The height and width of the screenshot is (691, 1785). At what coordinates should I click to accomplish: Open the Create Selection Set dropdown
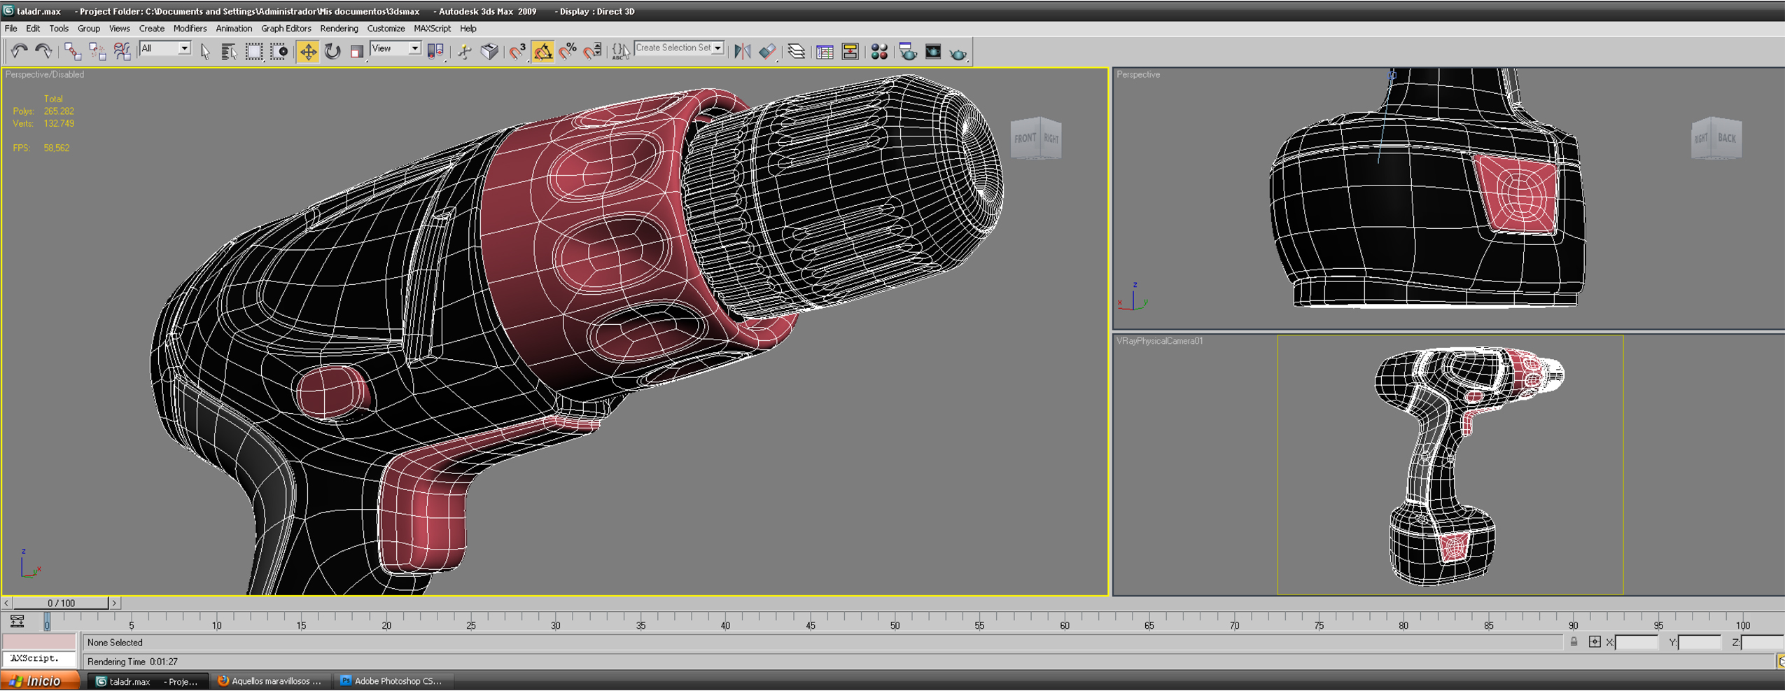(x=717, y=48)
